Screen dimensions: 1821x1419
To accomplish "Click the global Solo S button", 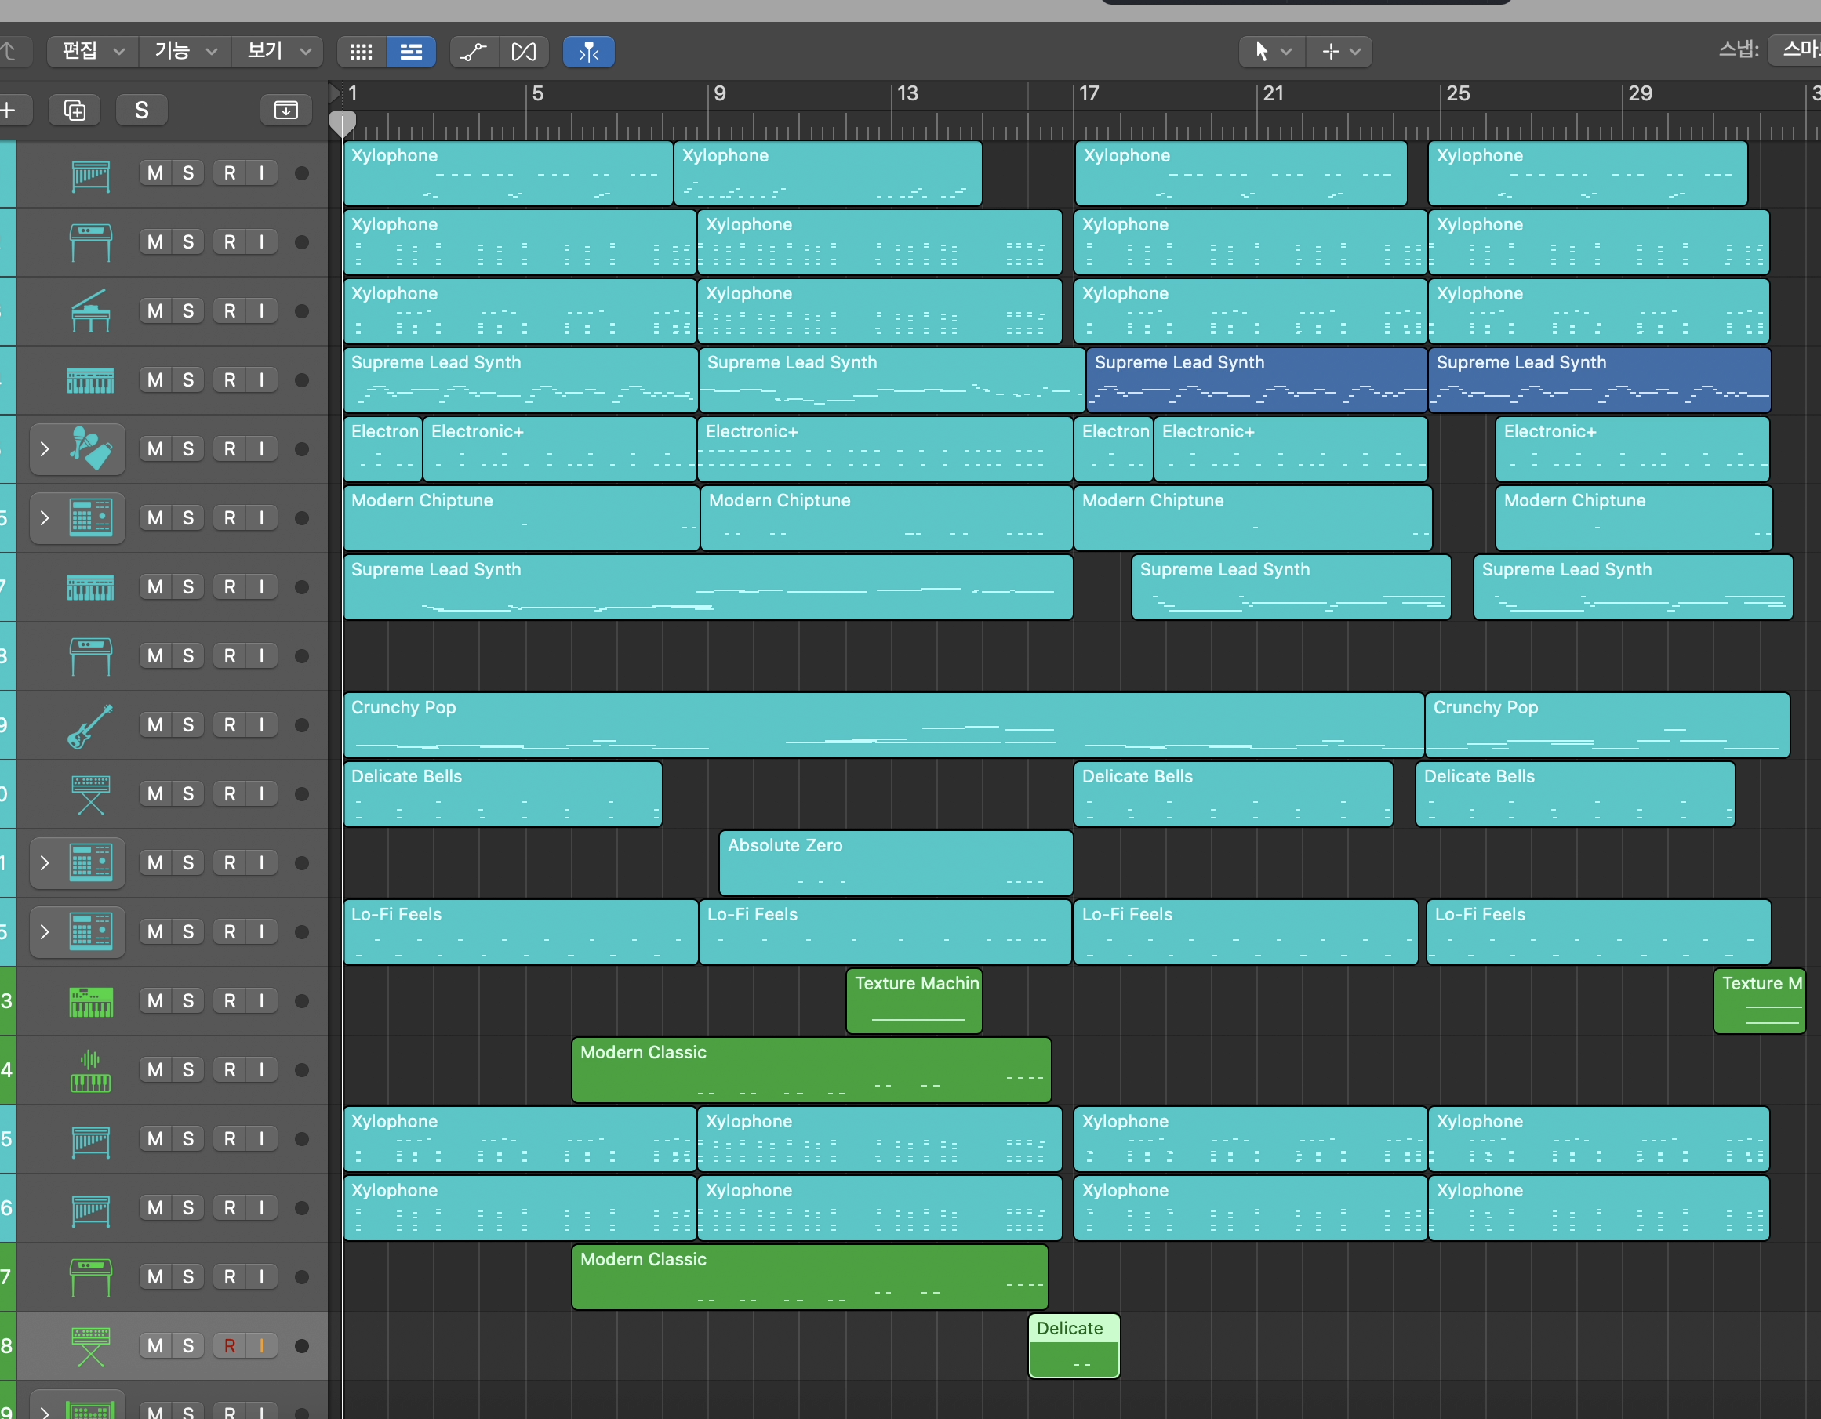I will click(142, 110).
